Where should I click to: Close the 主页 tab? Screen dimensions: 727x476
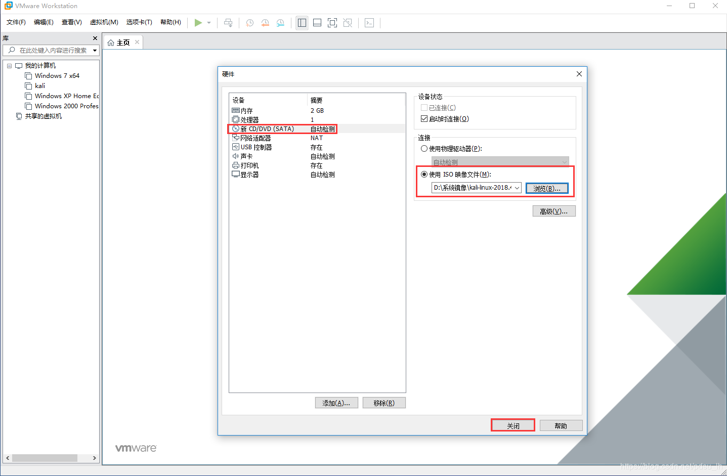coord(137,42)
